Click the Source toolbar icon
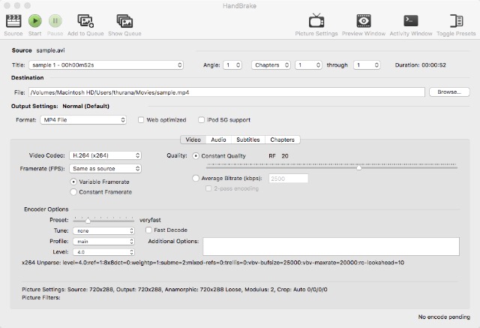Screen dimensions: 480x328 pyautogui.click(x=13, y=21)
